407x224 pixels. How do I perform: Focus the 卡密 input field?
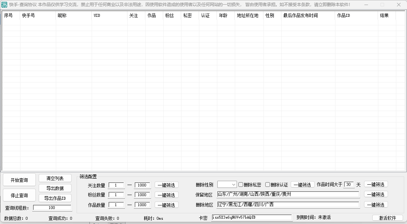(x=252, y=217)
